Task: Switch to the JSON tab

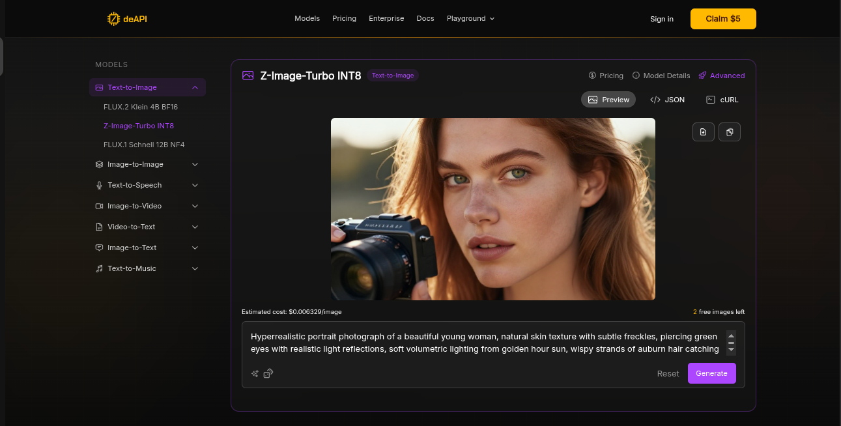Action: coord(667,100)
